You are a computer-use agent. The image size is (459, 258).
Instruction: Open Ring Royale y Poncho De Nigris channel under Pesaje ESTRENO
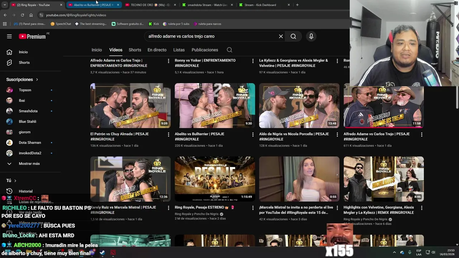click(x=197, y=214)
